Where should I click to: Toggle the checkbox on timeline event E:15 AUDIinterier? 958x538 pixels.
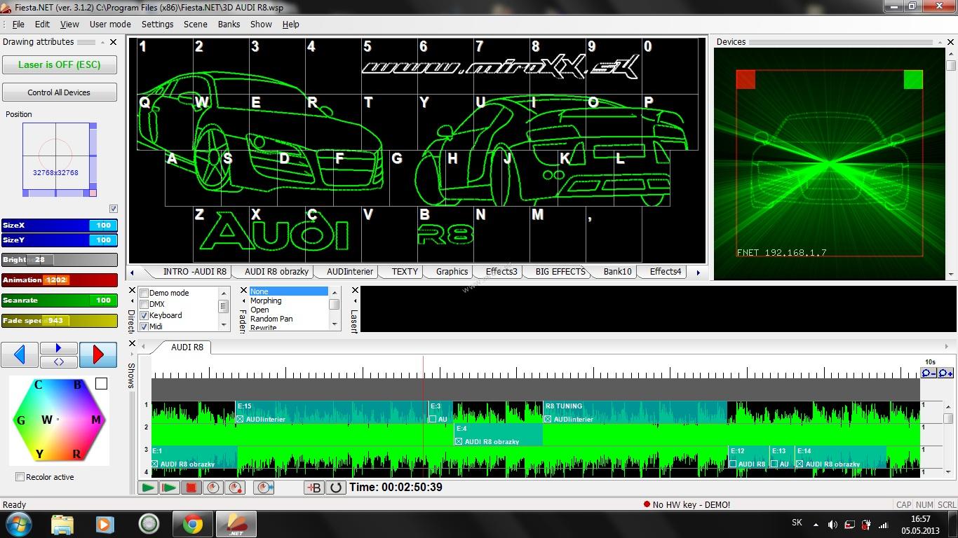pos(240,420)
